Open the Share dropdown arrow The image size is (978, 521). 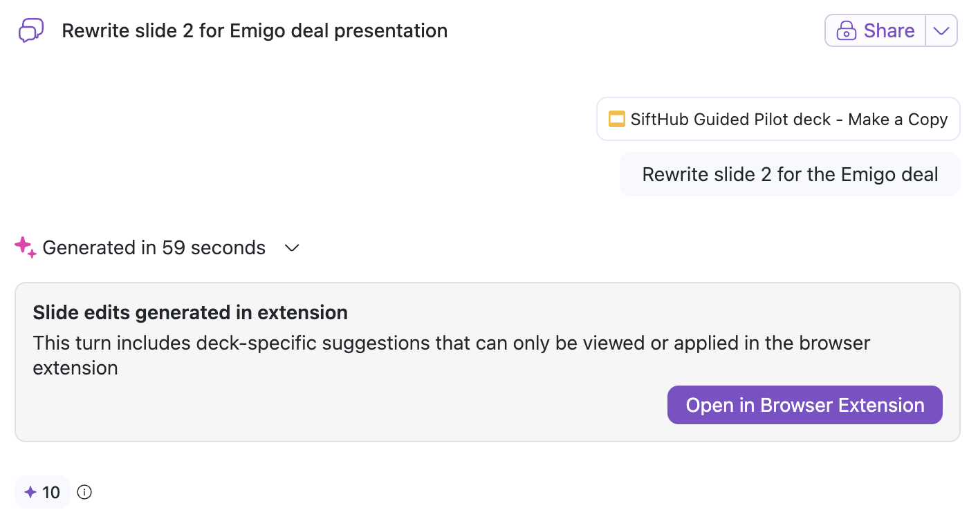point(941,31)
